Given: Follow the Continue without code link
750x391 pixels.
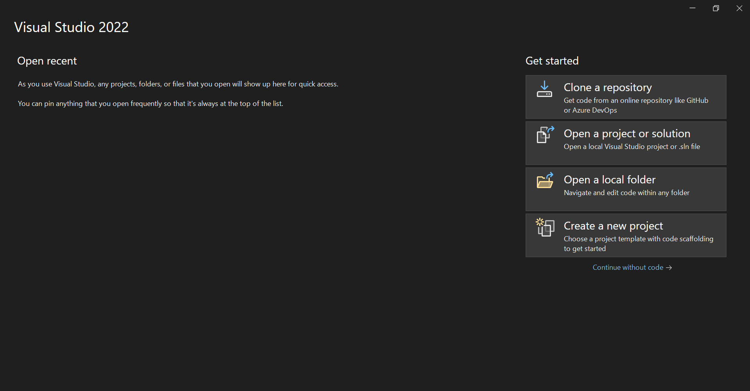Looking at the screenshot, I should (x=628, y=267).
